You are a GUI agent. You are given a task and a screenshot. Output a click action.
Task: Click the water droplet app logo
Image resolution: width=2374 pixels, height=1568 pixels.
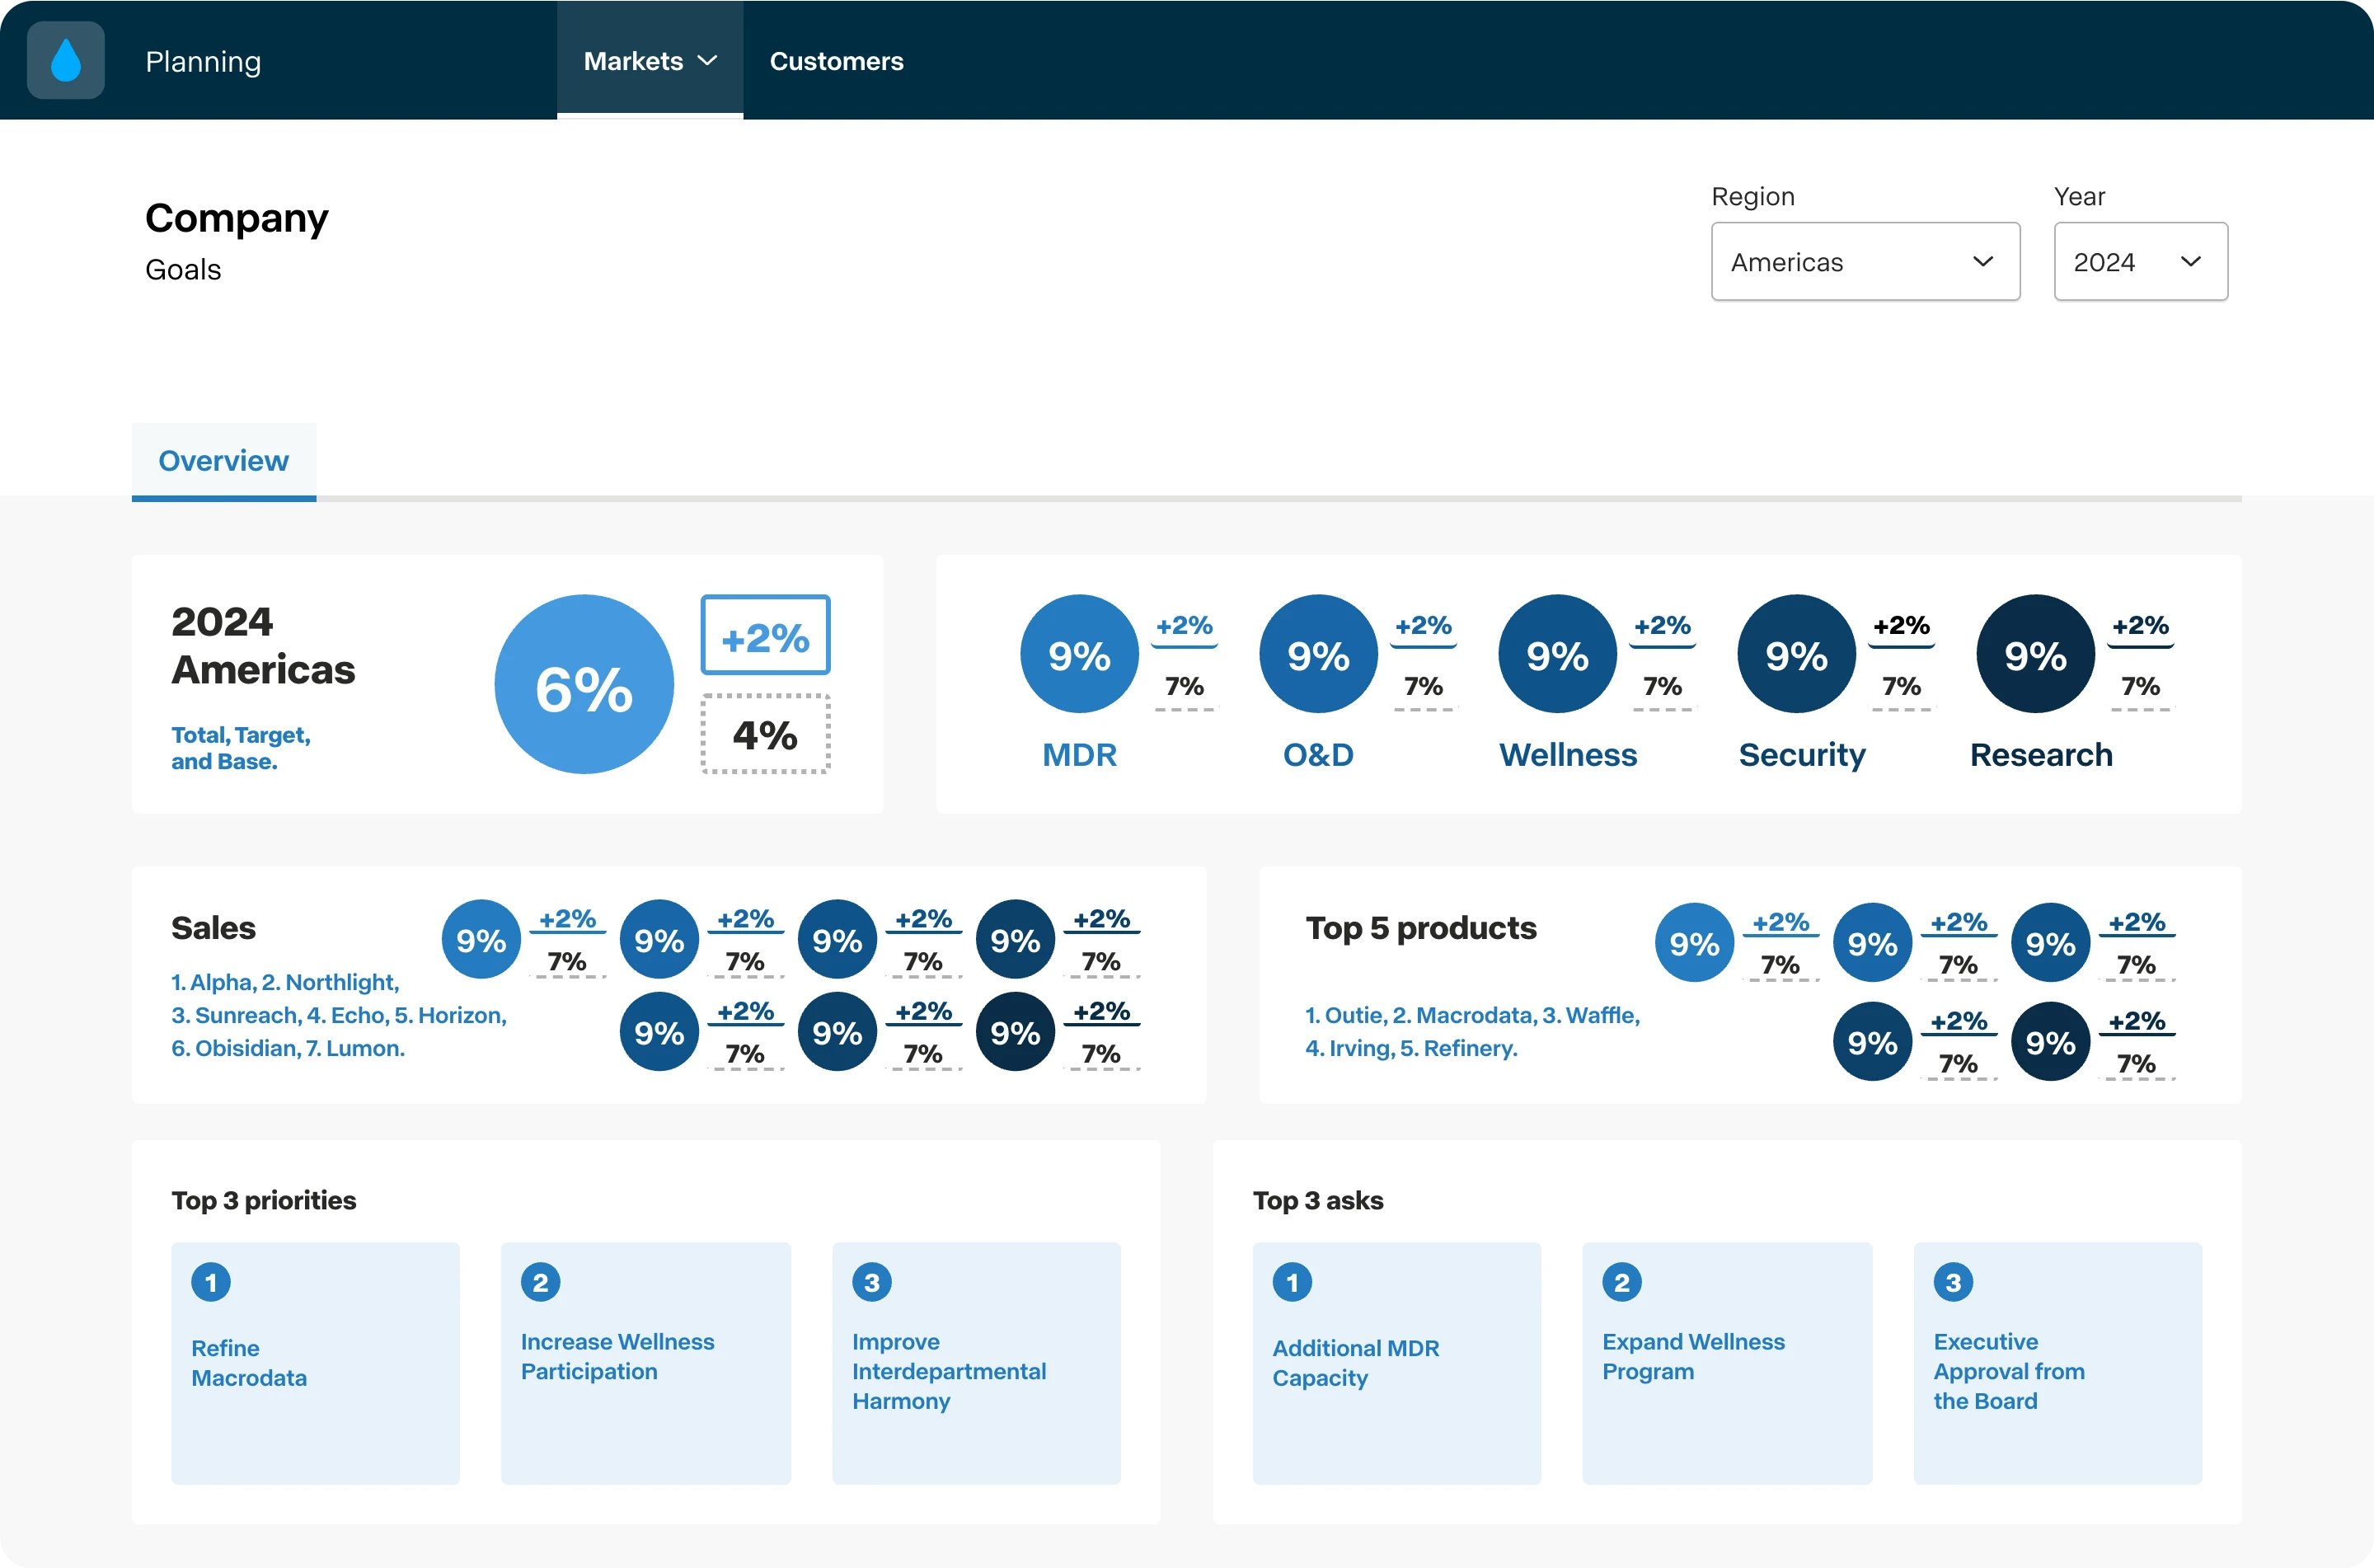click(66, 60)
